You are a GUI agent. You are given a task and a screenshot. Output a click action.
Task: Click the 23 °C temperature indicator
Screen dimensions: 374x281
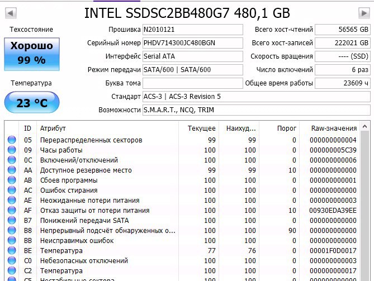pos(32,102)
